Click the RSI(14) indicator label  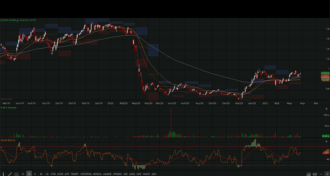click(x=10, y=140)
